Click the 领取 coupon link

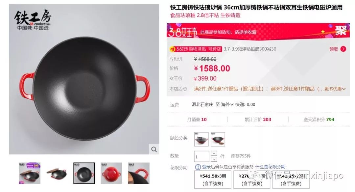click(334, 49)
